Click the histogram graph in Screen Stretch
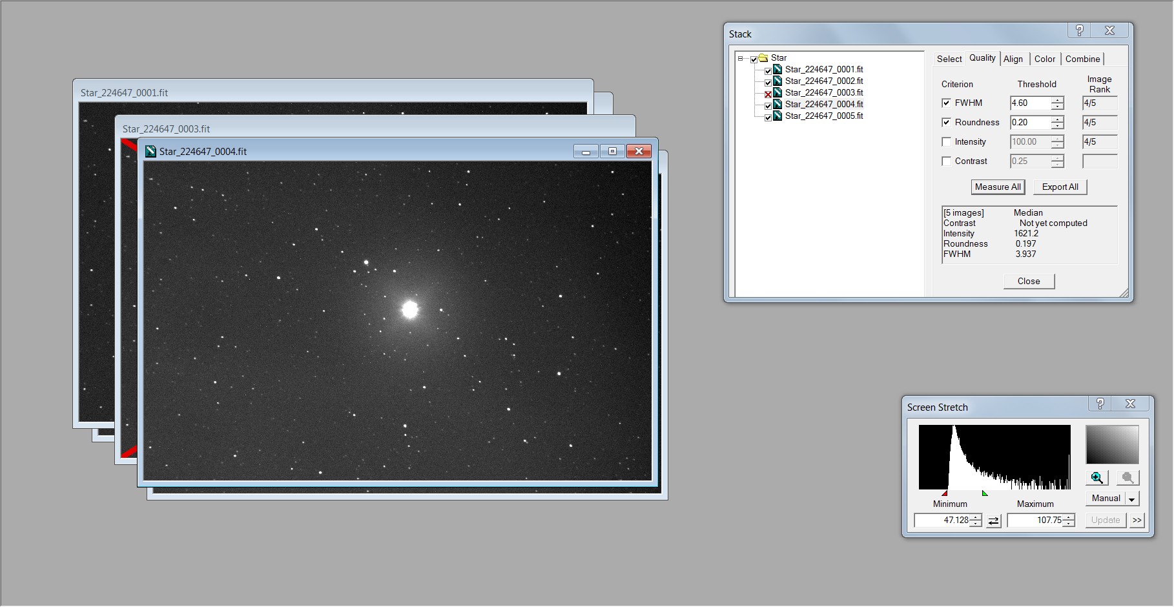This screenshot has width=1174, height=607. [994, 457]
